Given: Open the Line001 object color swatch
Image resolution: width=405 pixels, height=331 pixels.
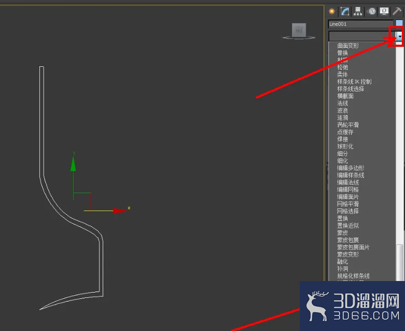Looking at the screenshot, I should [x=399, y=24].
